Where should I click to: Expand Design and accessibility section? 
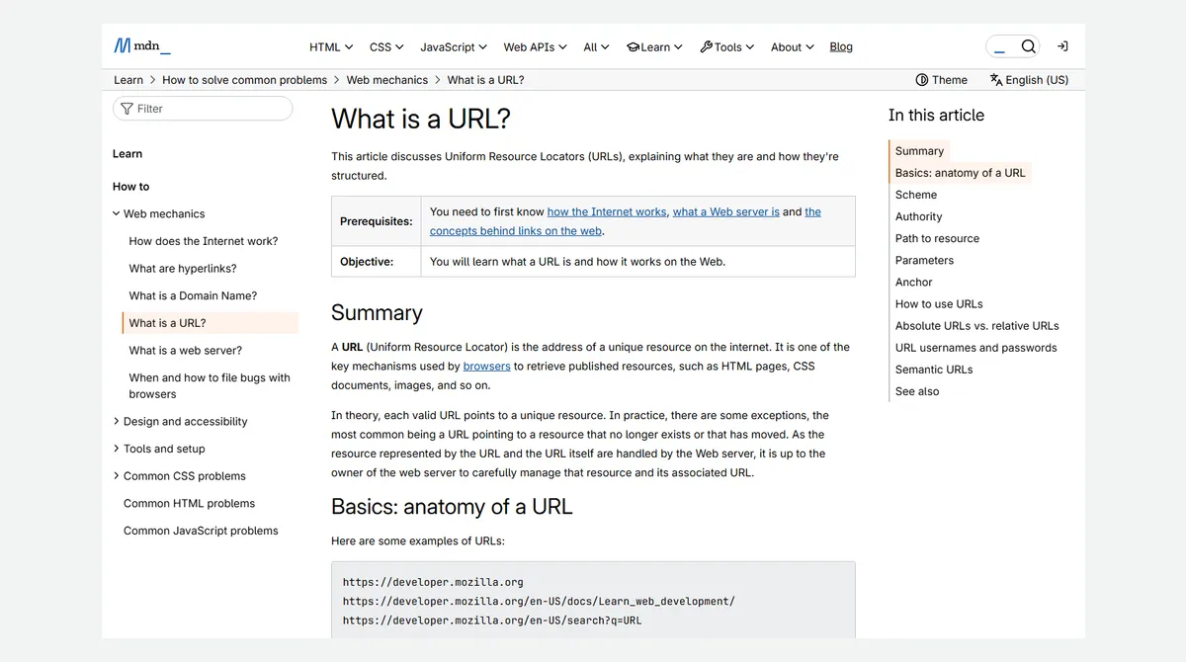[x=179, y=421]
